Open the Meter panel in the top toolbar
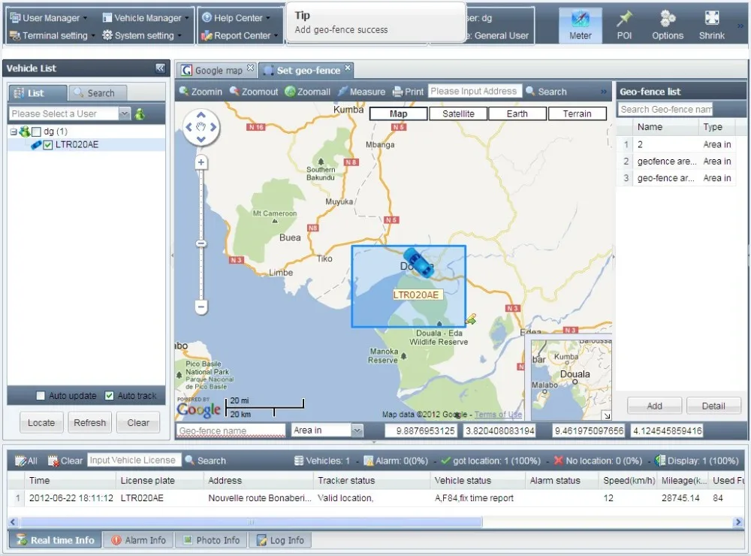This screenshot has height=556, width=751. [x=579, y=24]
